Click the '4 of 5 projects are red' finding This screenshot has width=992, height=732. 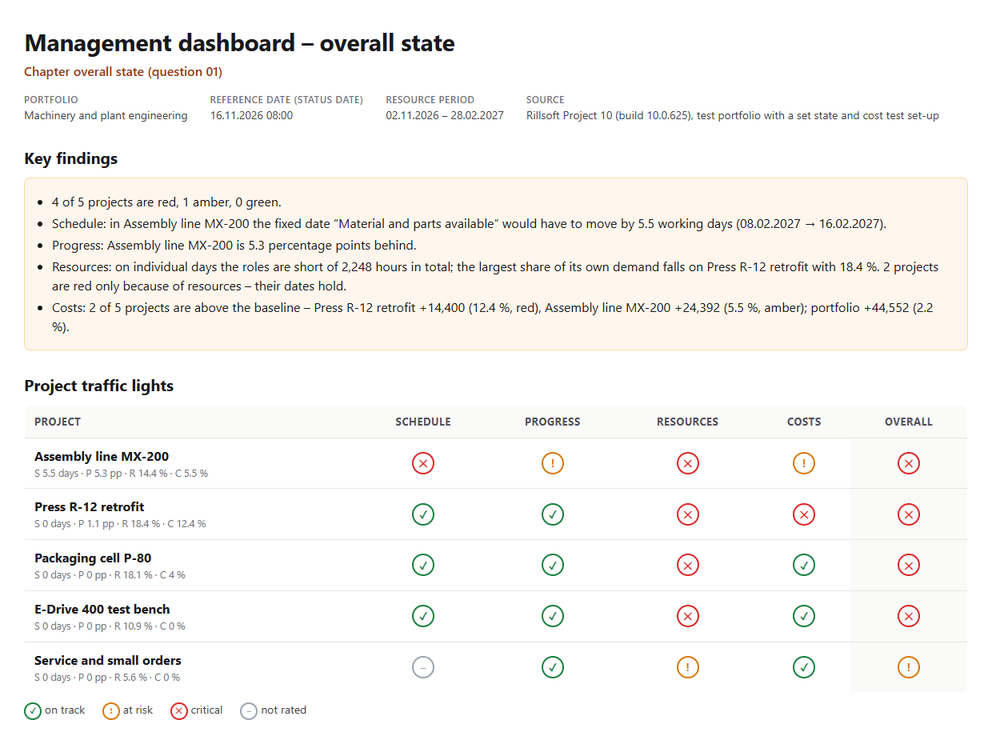click(x=166, y=202)
